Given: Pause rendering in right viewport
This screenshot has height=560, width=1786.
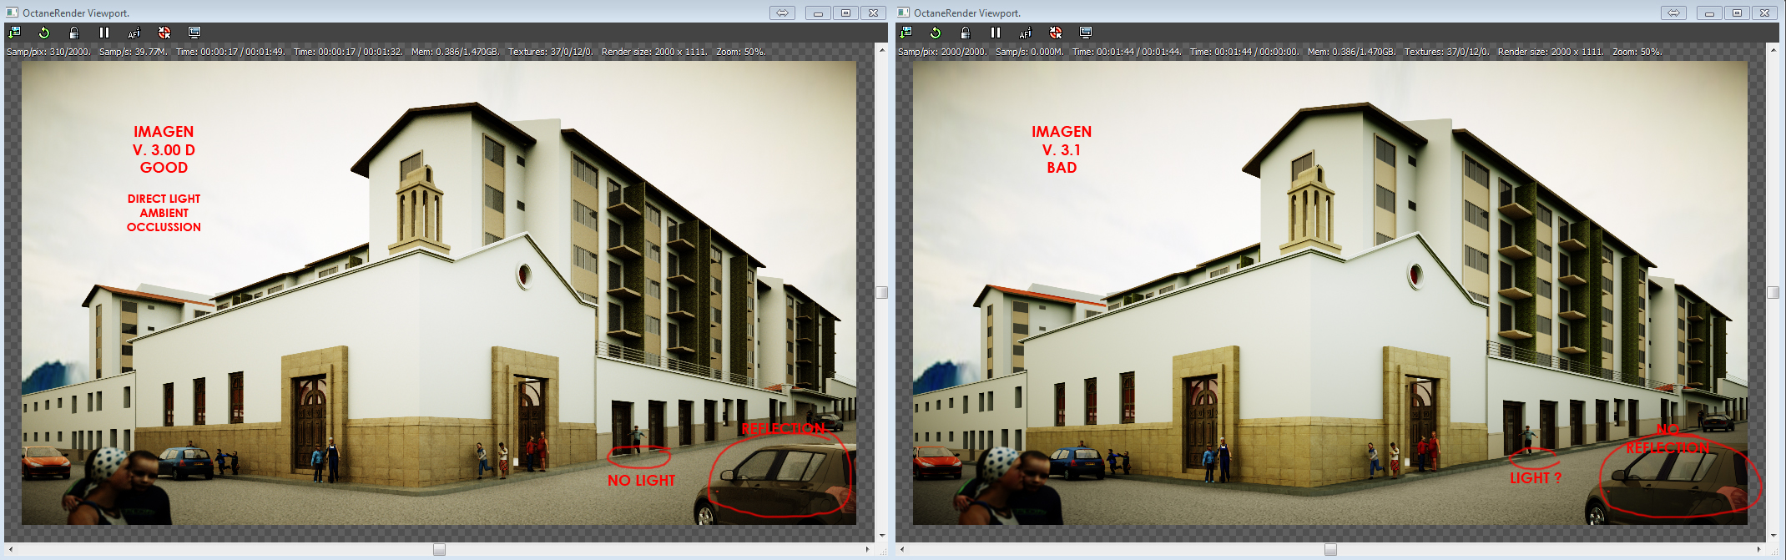Looking at the screenshot, I should coord(996,33).
